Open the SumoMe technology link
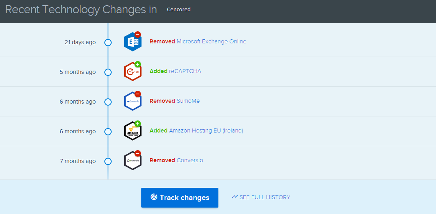Image resolution: width=436 pixels, height=214 pixels. [188, 101]
